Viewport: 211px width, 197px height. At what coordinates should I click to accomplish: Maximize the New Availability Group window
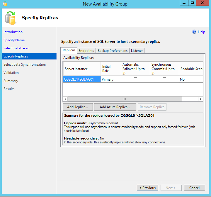tap(192, 3)
